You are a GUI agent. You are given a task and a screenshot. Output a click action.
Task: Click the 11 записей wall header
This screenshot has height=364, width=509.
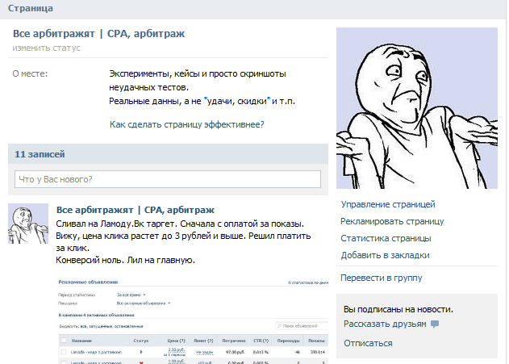point(40,154)
